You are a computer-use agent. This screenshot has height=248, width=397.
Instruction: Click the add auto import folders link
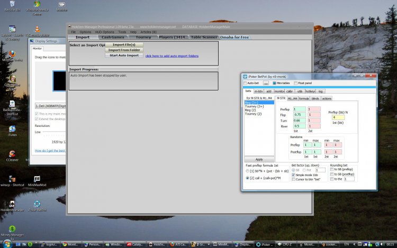(172, 56)
